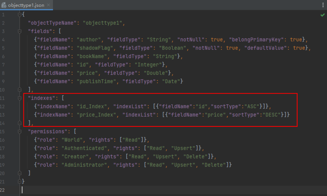Click the "Administrator" role value

[84, 165]
